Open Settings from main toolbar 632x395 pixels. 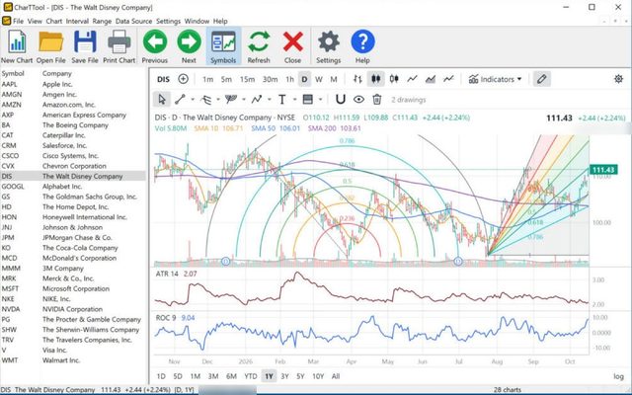tap(329, 46)
